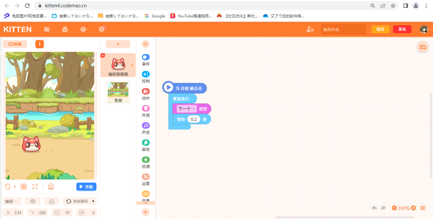
Task: Expand stage orientation arrow next to screen icon
Action: (15, 186)
